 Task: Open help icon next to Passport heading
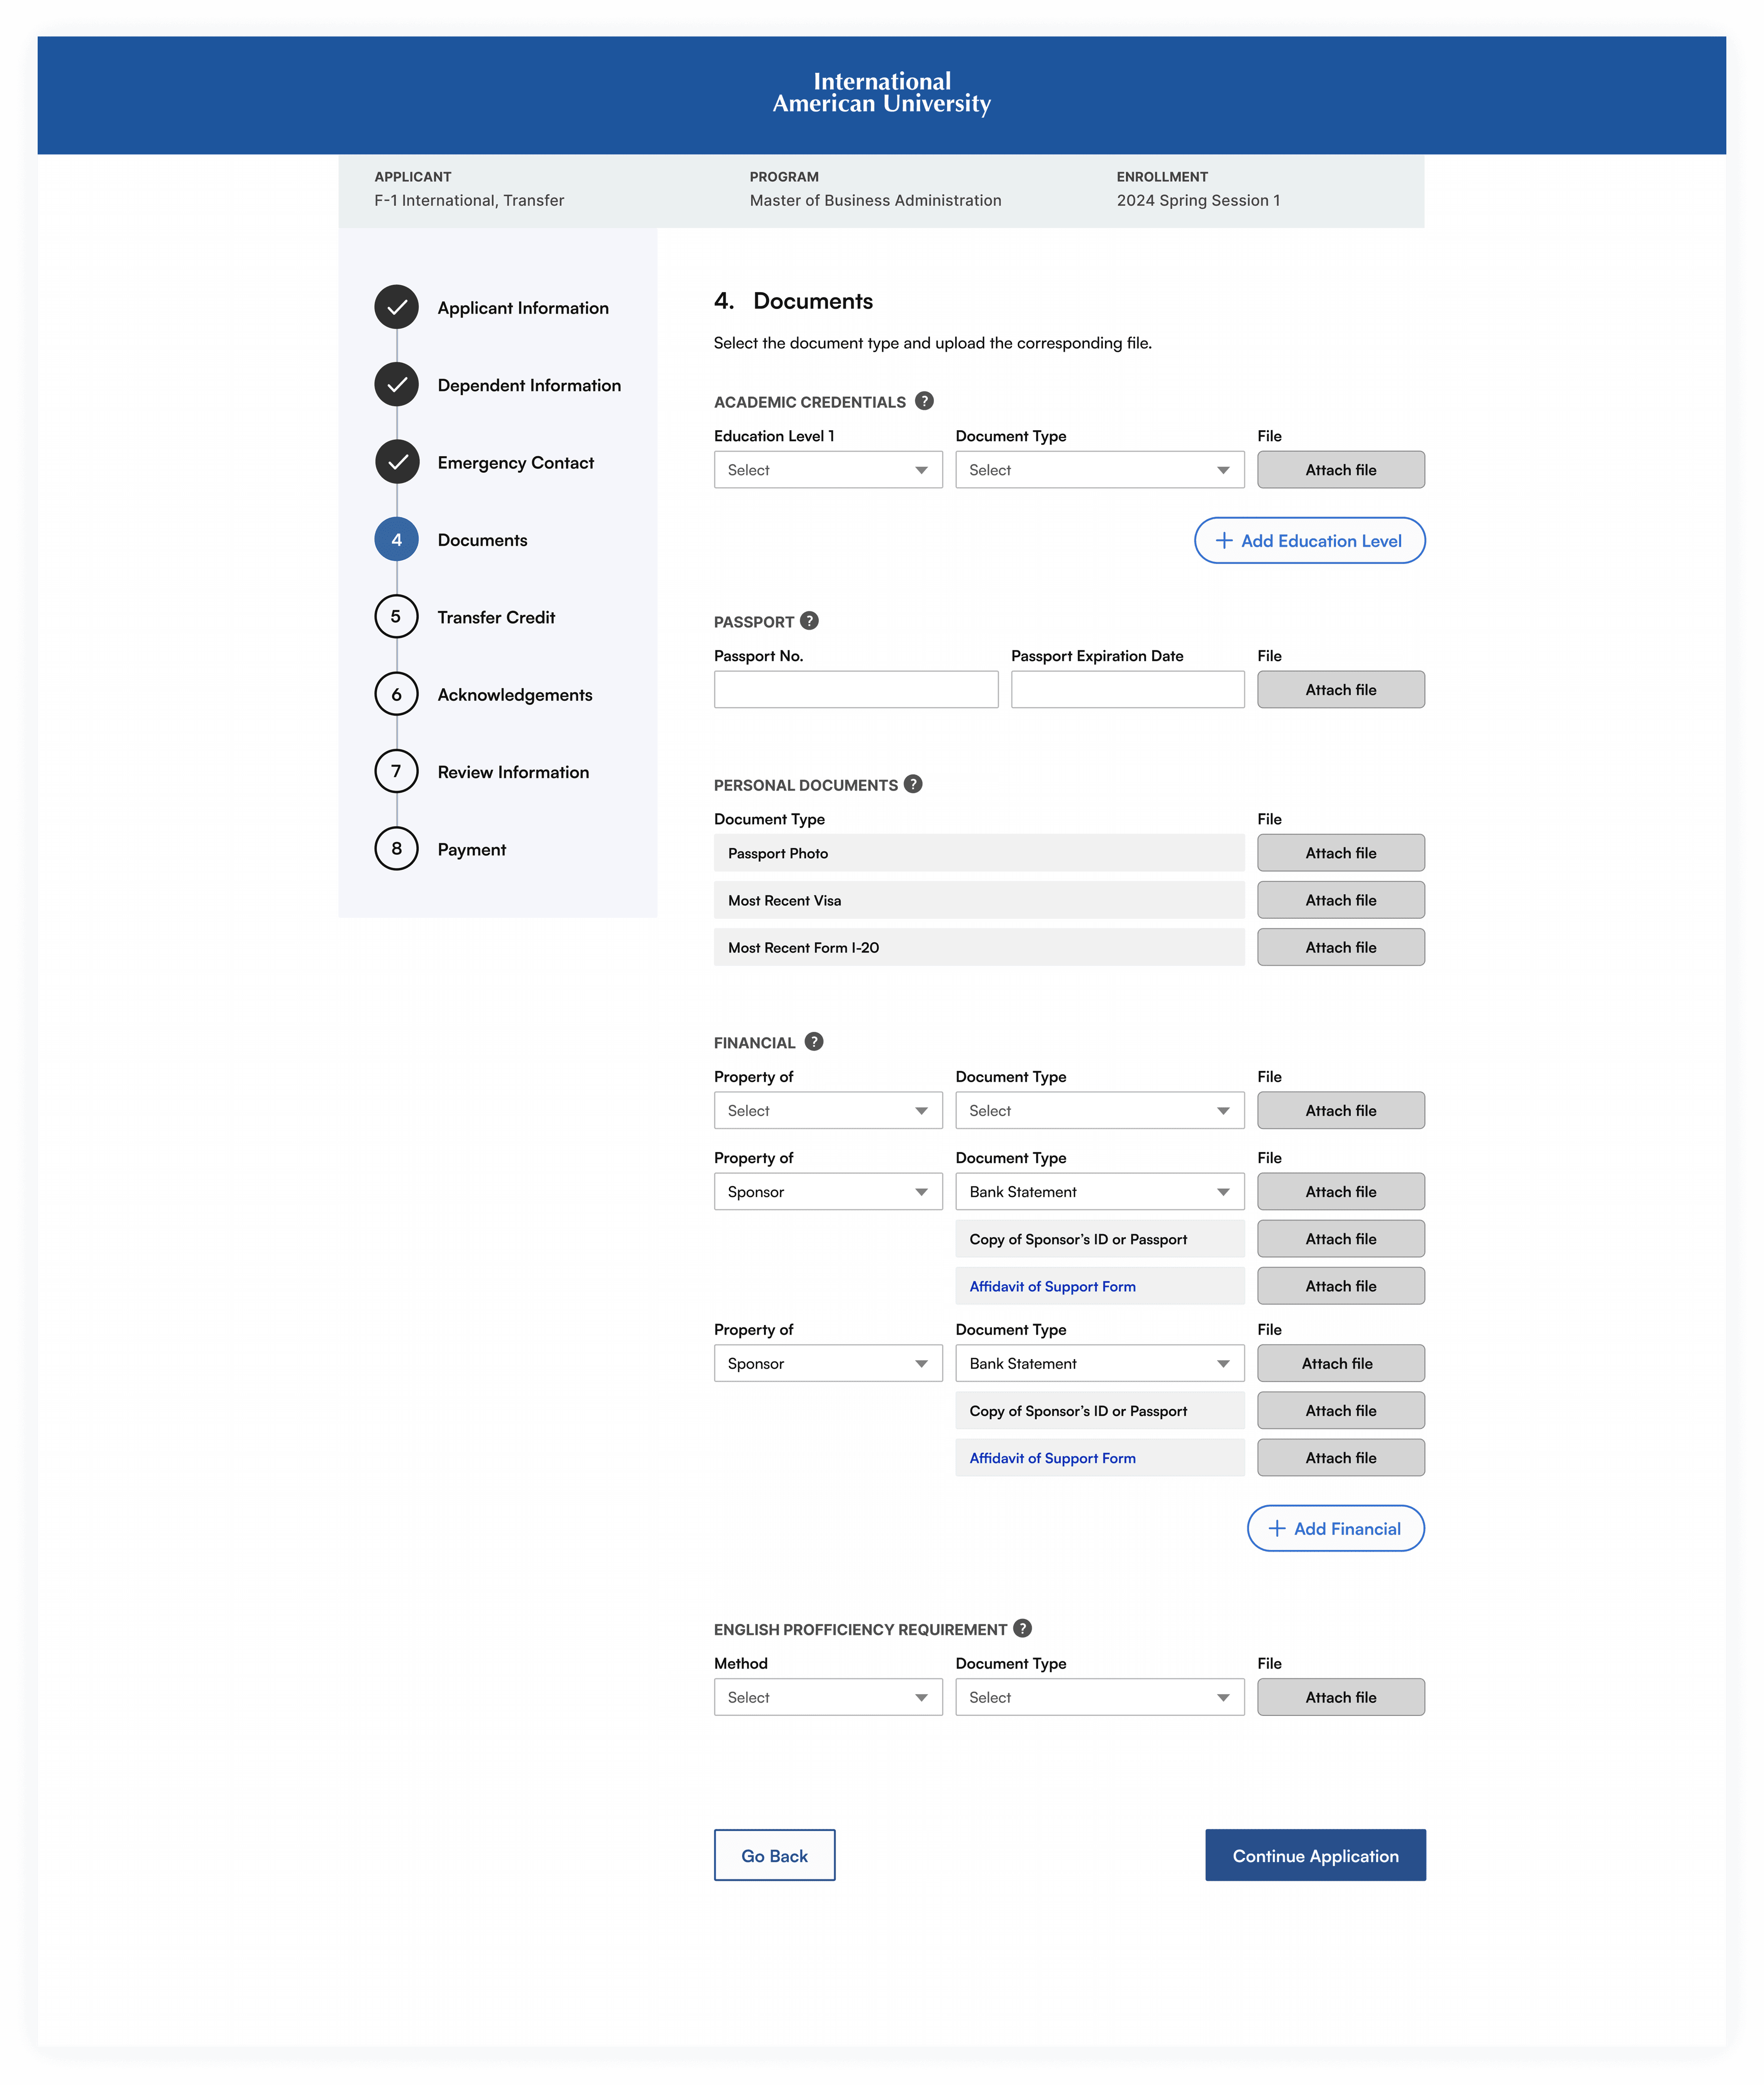point(809,621)
